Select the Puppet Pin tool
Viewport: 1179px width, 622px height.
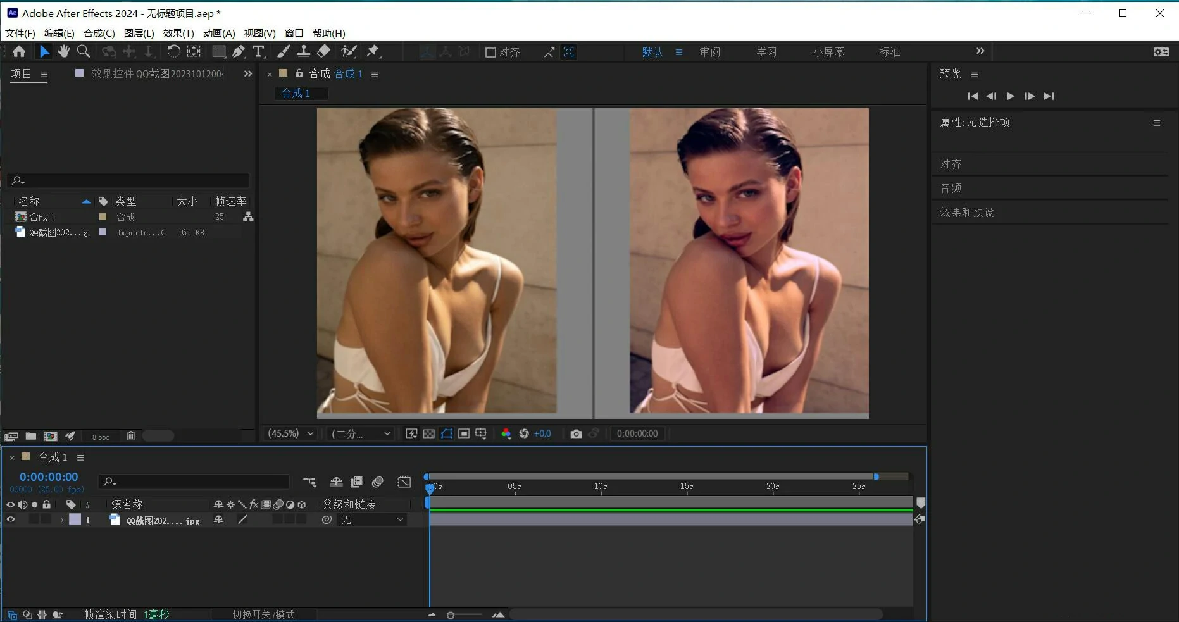click(373, 52)
